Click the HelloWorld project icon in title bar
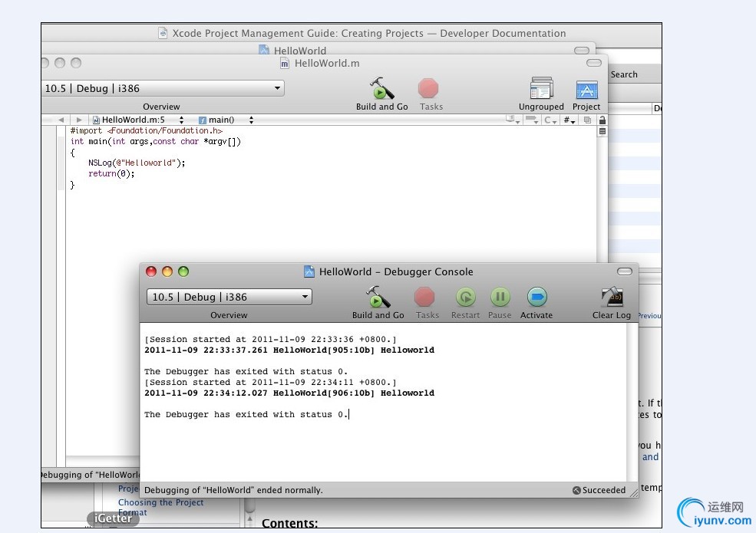 [264, 50]
